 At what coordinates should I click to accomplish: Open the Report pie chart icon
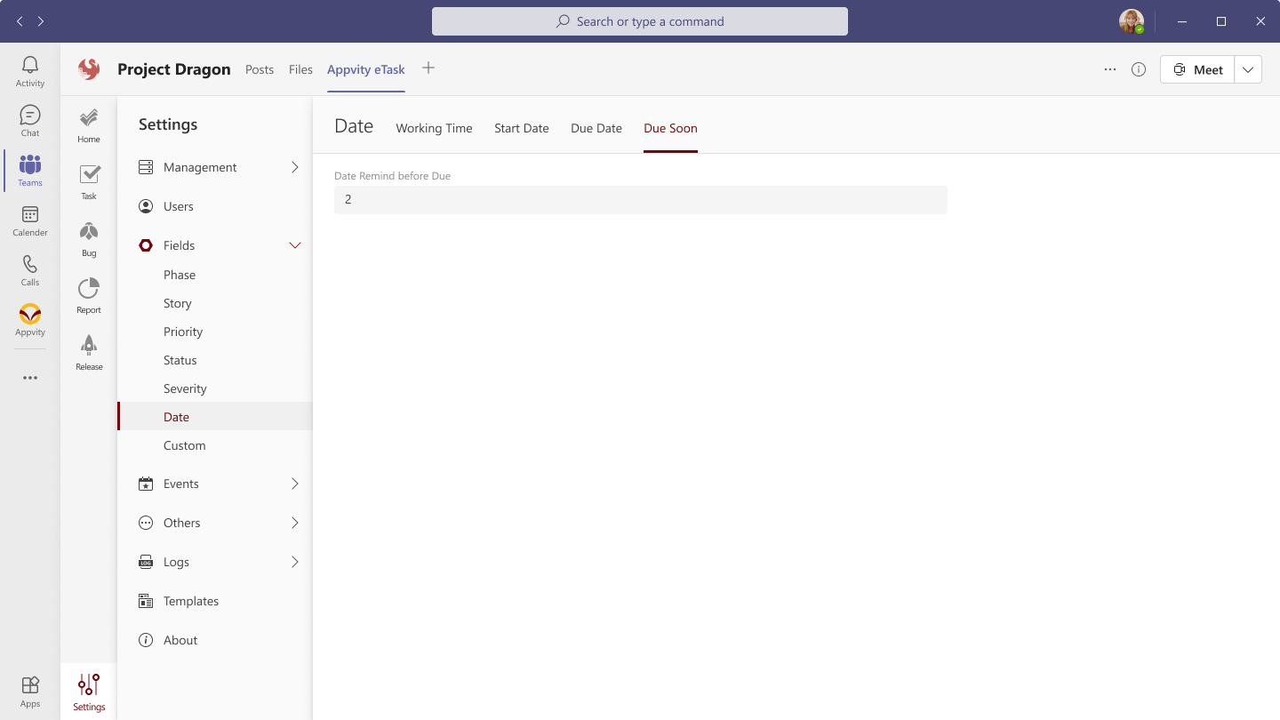click(x=89, y=289)
